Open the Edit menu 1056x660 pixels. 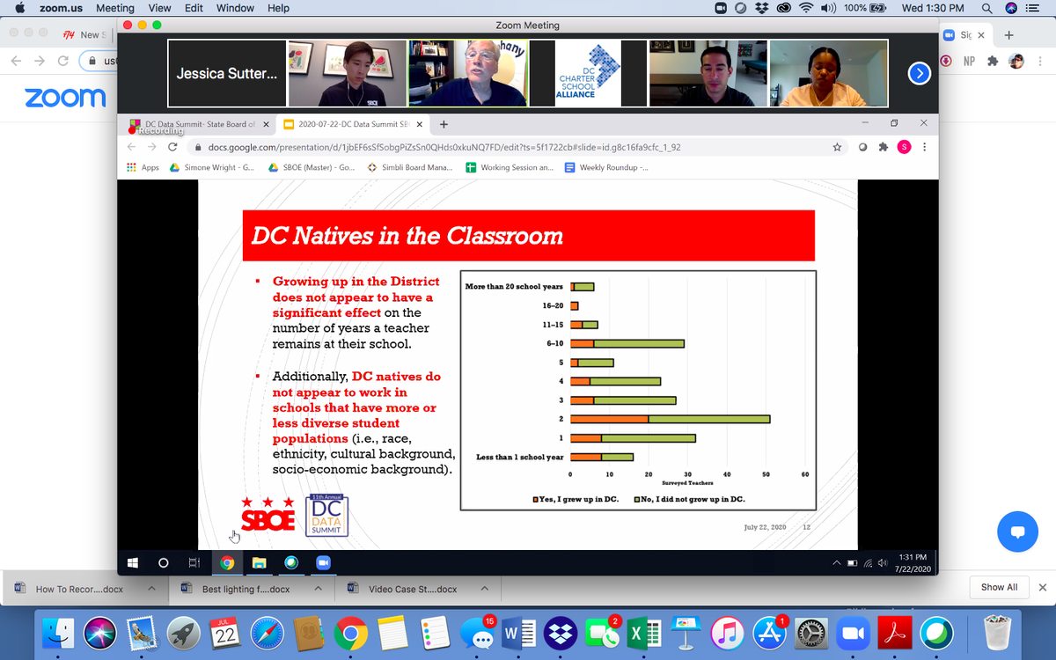(x=194, y=8)
